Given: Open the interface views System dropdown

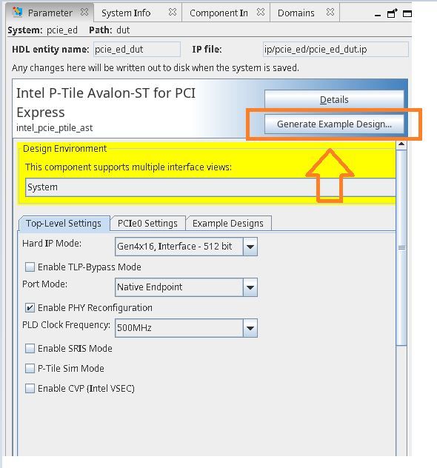Looking at the screenshot, I should 210,187.
